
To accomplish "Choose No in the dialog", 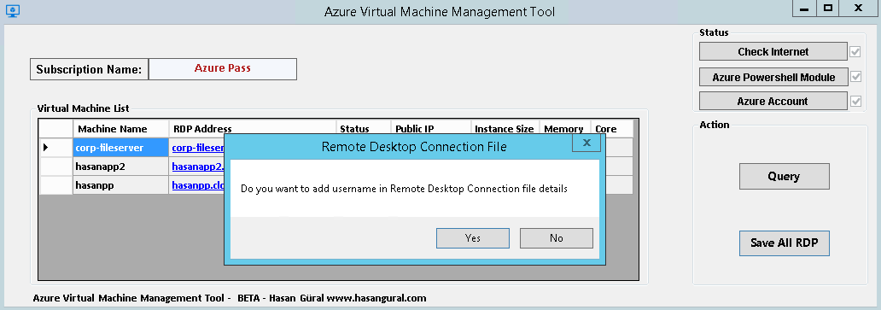I will click(x=557, y=238).
